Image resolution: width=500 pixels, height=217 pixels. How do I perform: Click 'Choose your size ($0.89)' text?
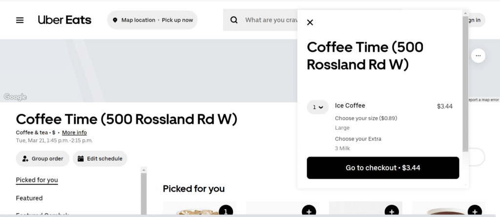click(366, 118)
